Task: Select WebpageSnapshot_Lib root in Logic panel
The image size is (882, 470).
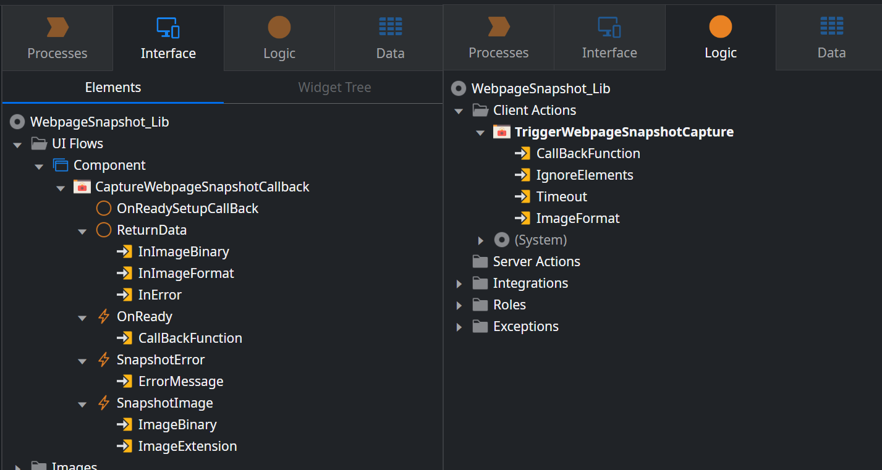Action: [541, 88]
